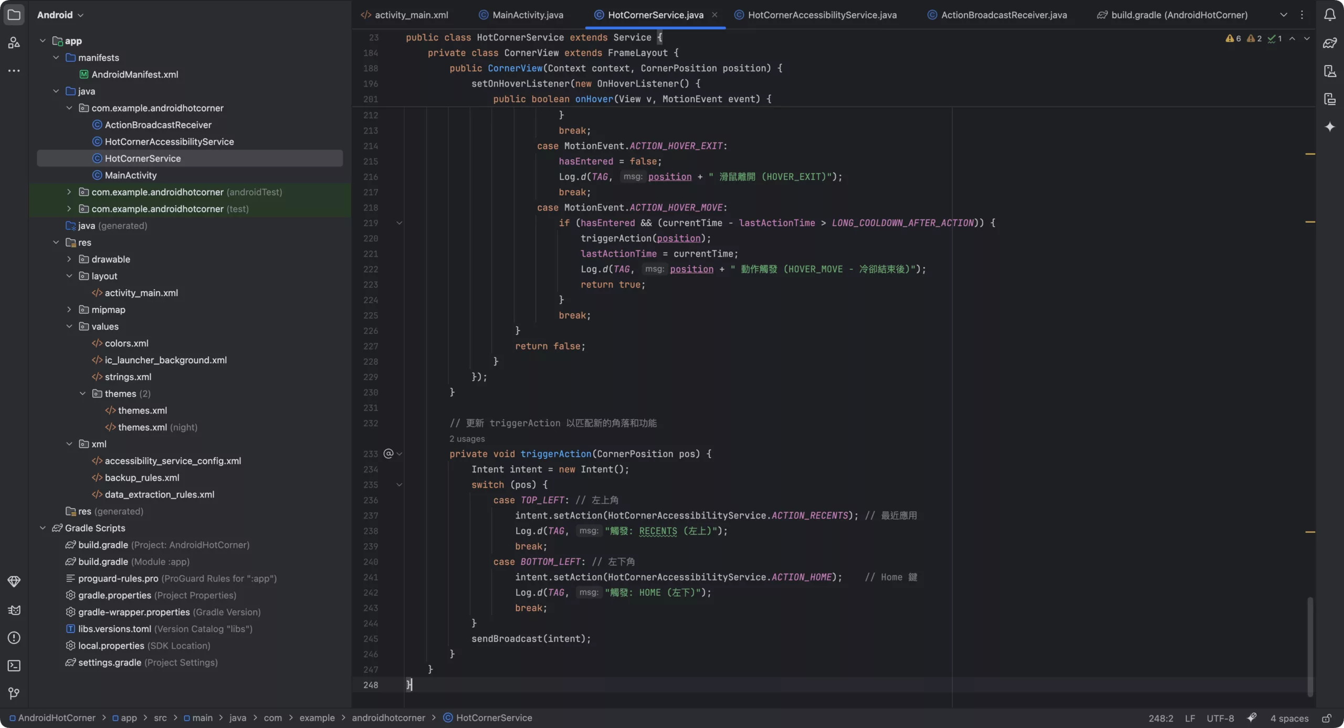The image size is (1344, 728).
Task: Expand the mipmap folder
Action: coord(69,309)
